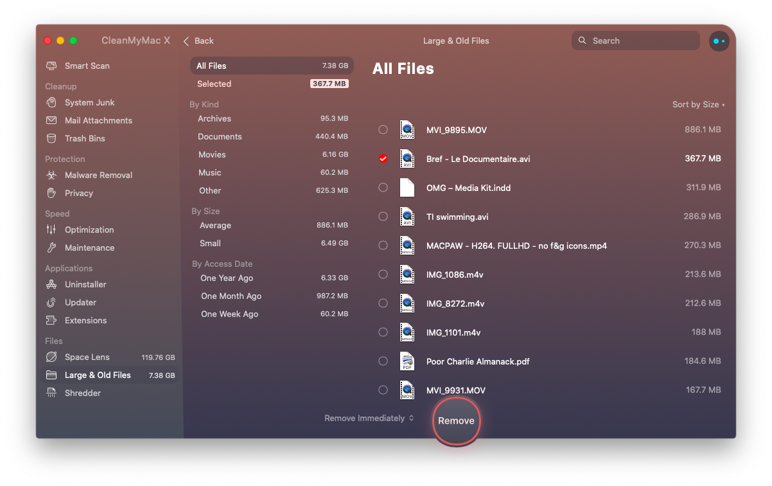Click the CleanMyMac X title text
This screenshot has width=772, height=486.
(x=136, y=40)
